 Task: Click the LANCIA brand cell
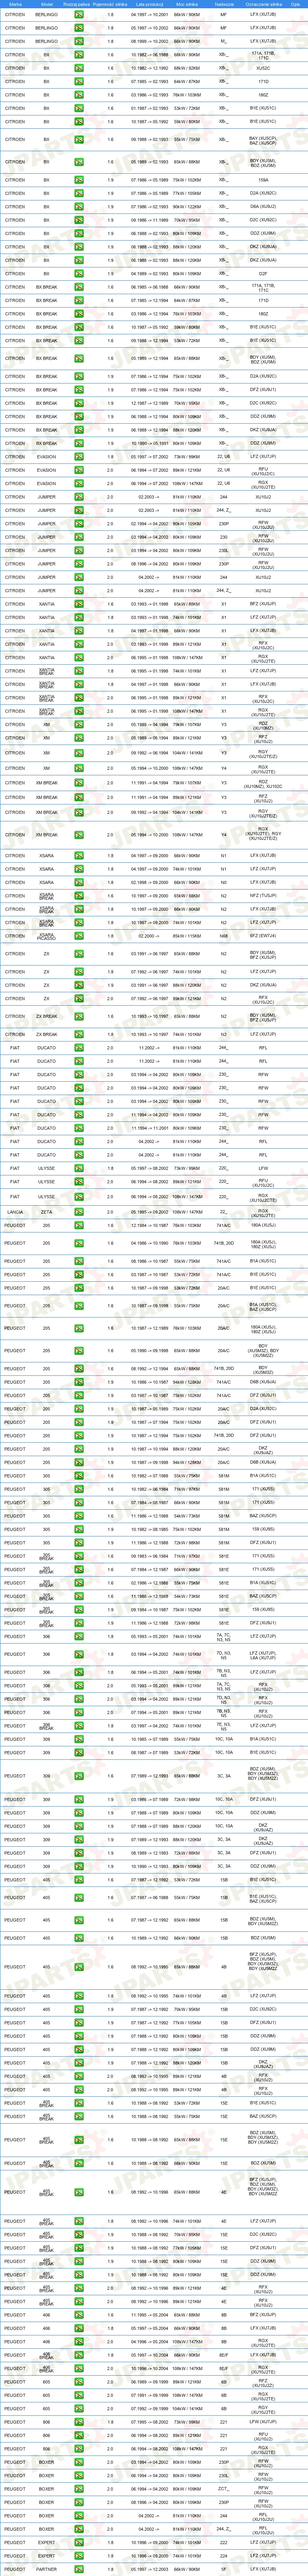tap(15, 1212)
